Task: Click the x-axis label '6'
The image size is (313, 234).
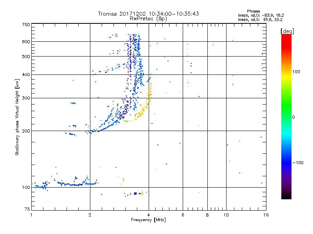Action: click(x=183, y=215)
